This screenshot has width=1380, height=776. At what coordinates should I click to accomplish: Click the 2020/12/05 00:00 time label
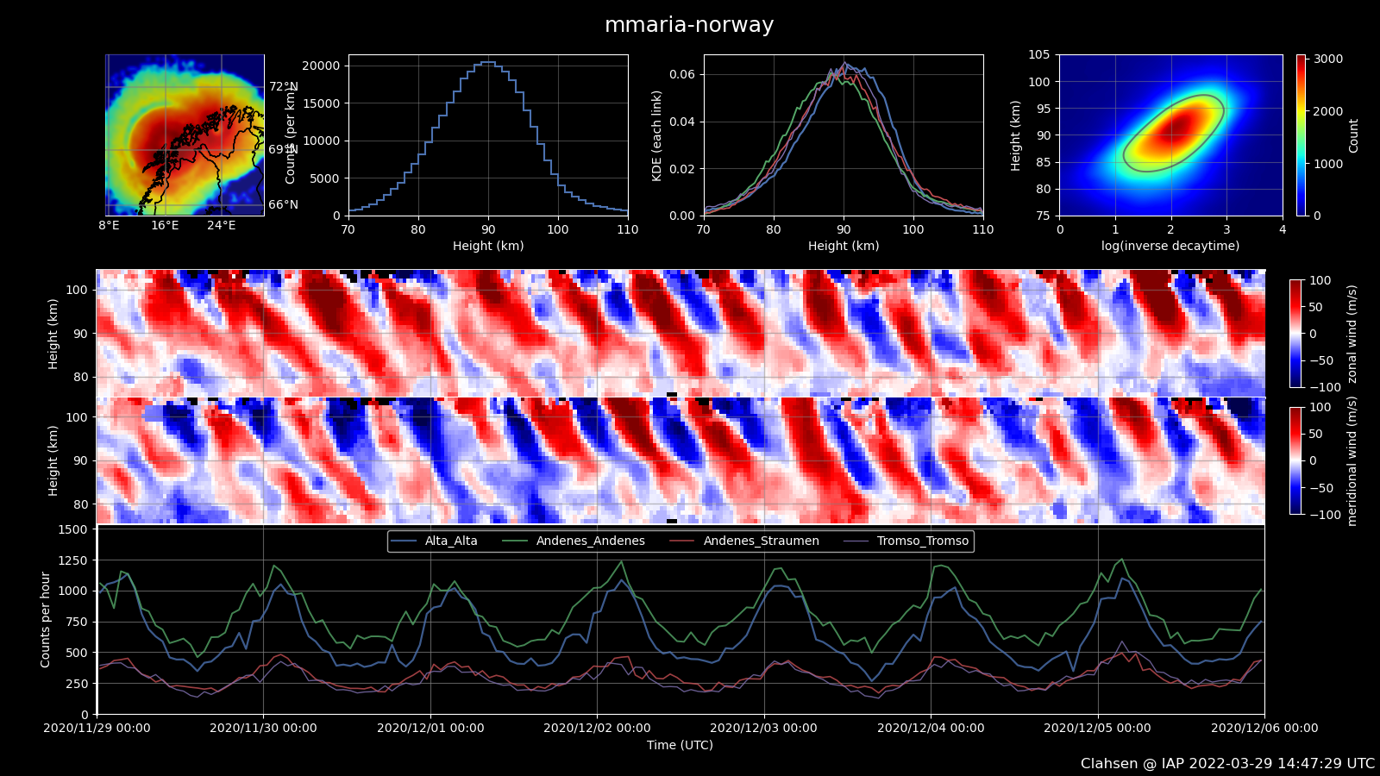pos(1097,728)
